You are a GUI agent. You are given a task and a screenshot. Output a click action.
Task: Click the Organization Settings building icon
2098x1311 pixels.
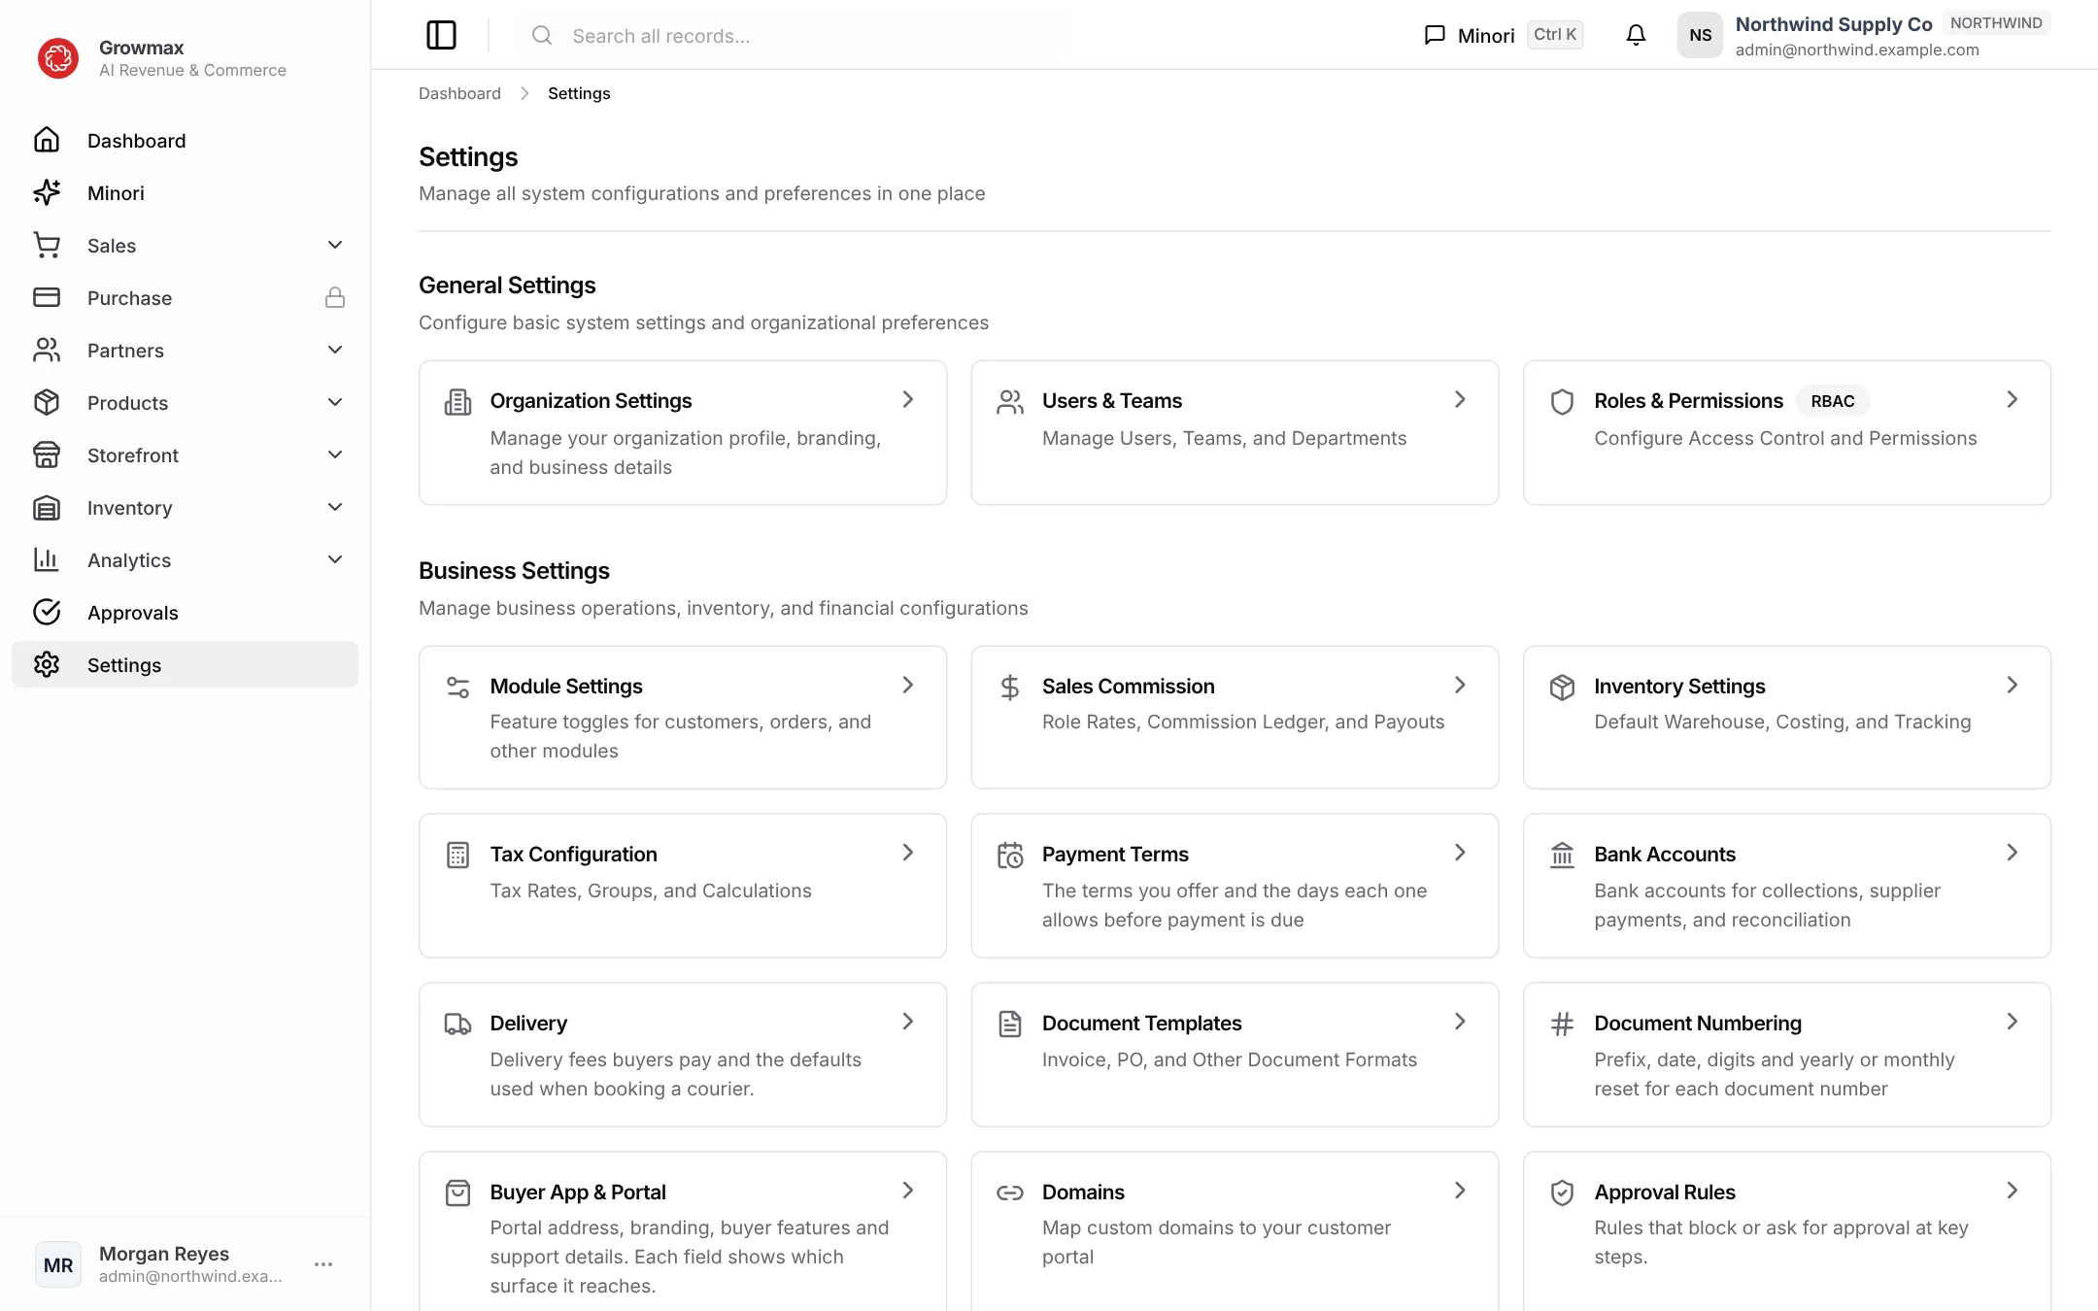(x=457, y=401)
